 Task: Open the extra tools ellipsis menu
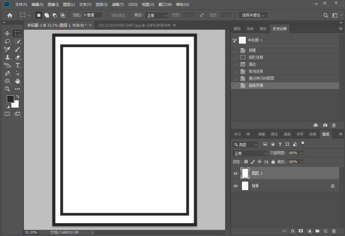[x=17, y=89]
